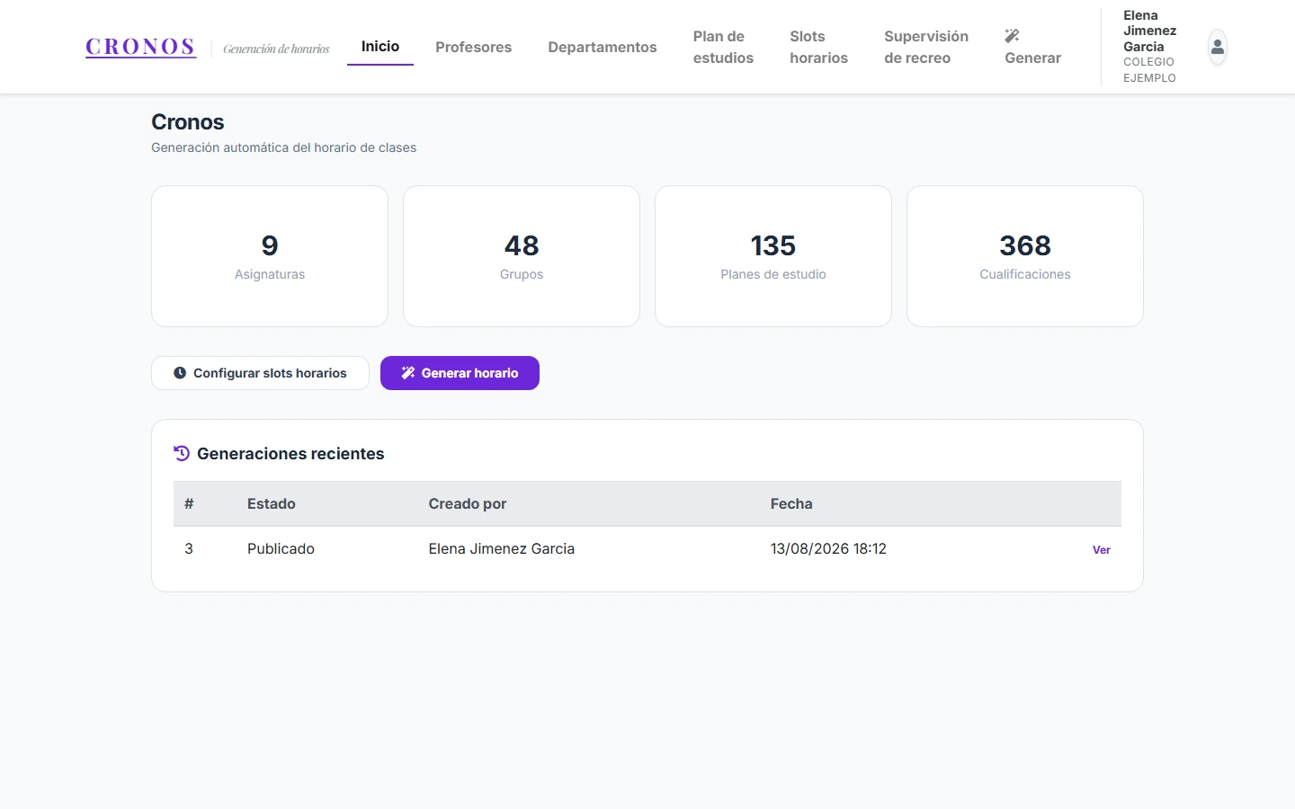Click COLEGIO EJEMPLO text in header

[1149, 70]
